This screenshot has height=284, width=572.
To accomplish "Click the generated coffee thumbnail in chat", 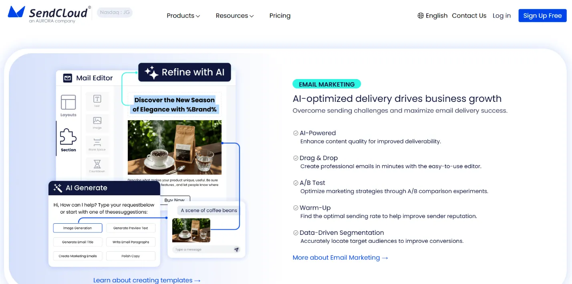I will point(191,230).
